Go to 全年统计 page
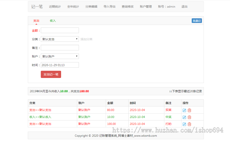This screenshot has height=147, width=230. coord(73,7)
